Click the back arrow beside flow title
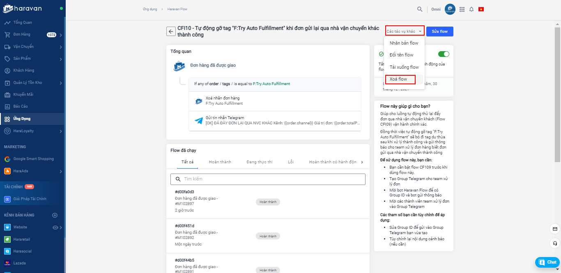The height and width of the screenshot is (273, 561). [171, 32]
